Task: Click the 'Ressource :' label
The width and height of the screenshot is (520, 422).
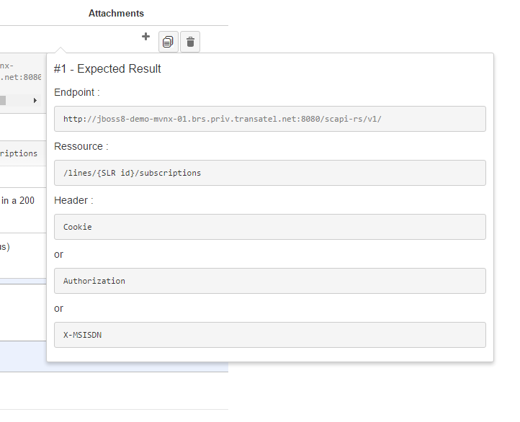Action: tap(81, 146)
